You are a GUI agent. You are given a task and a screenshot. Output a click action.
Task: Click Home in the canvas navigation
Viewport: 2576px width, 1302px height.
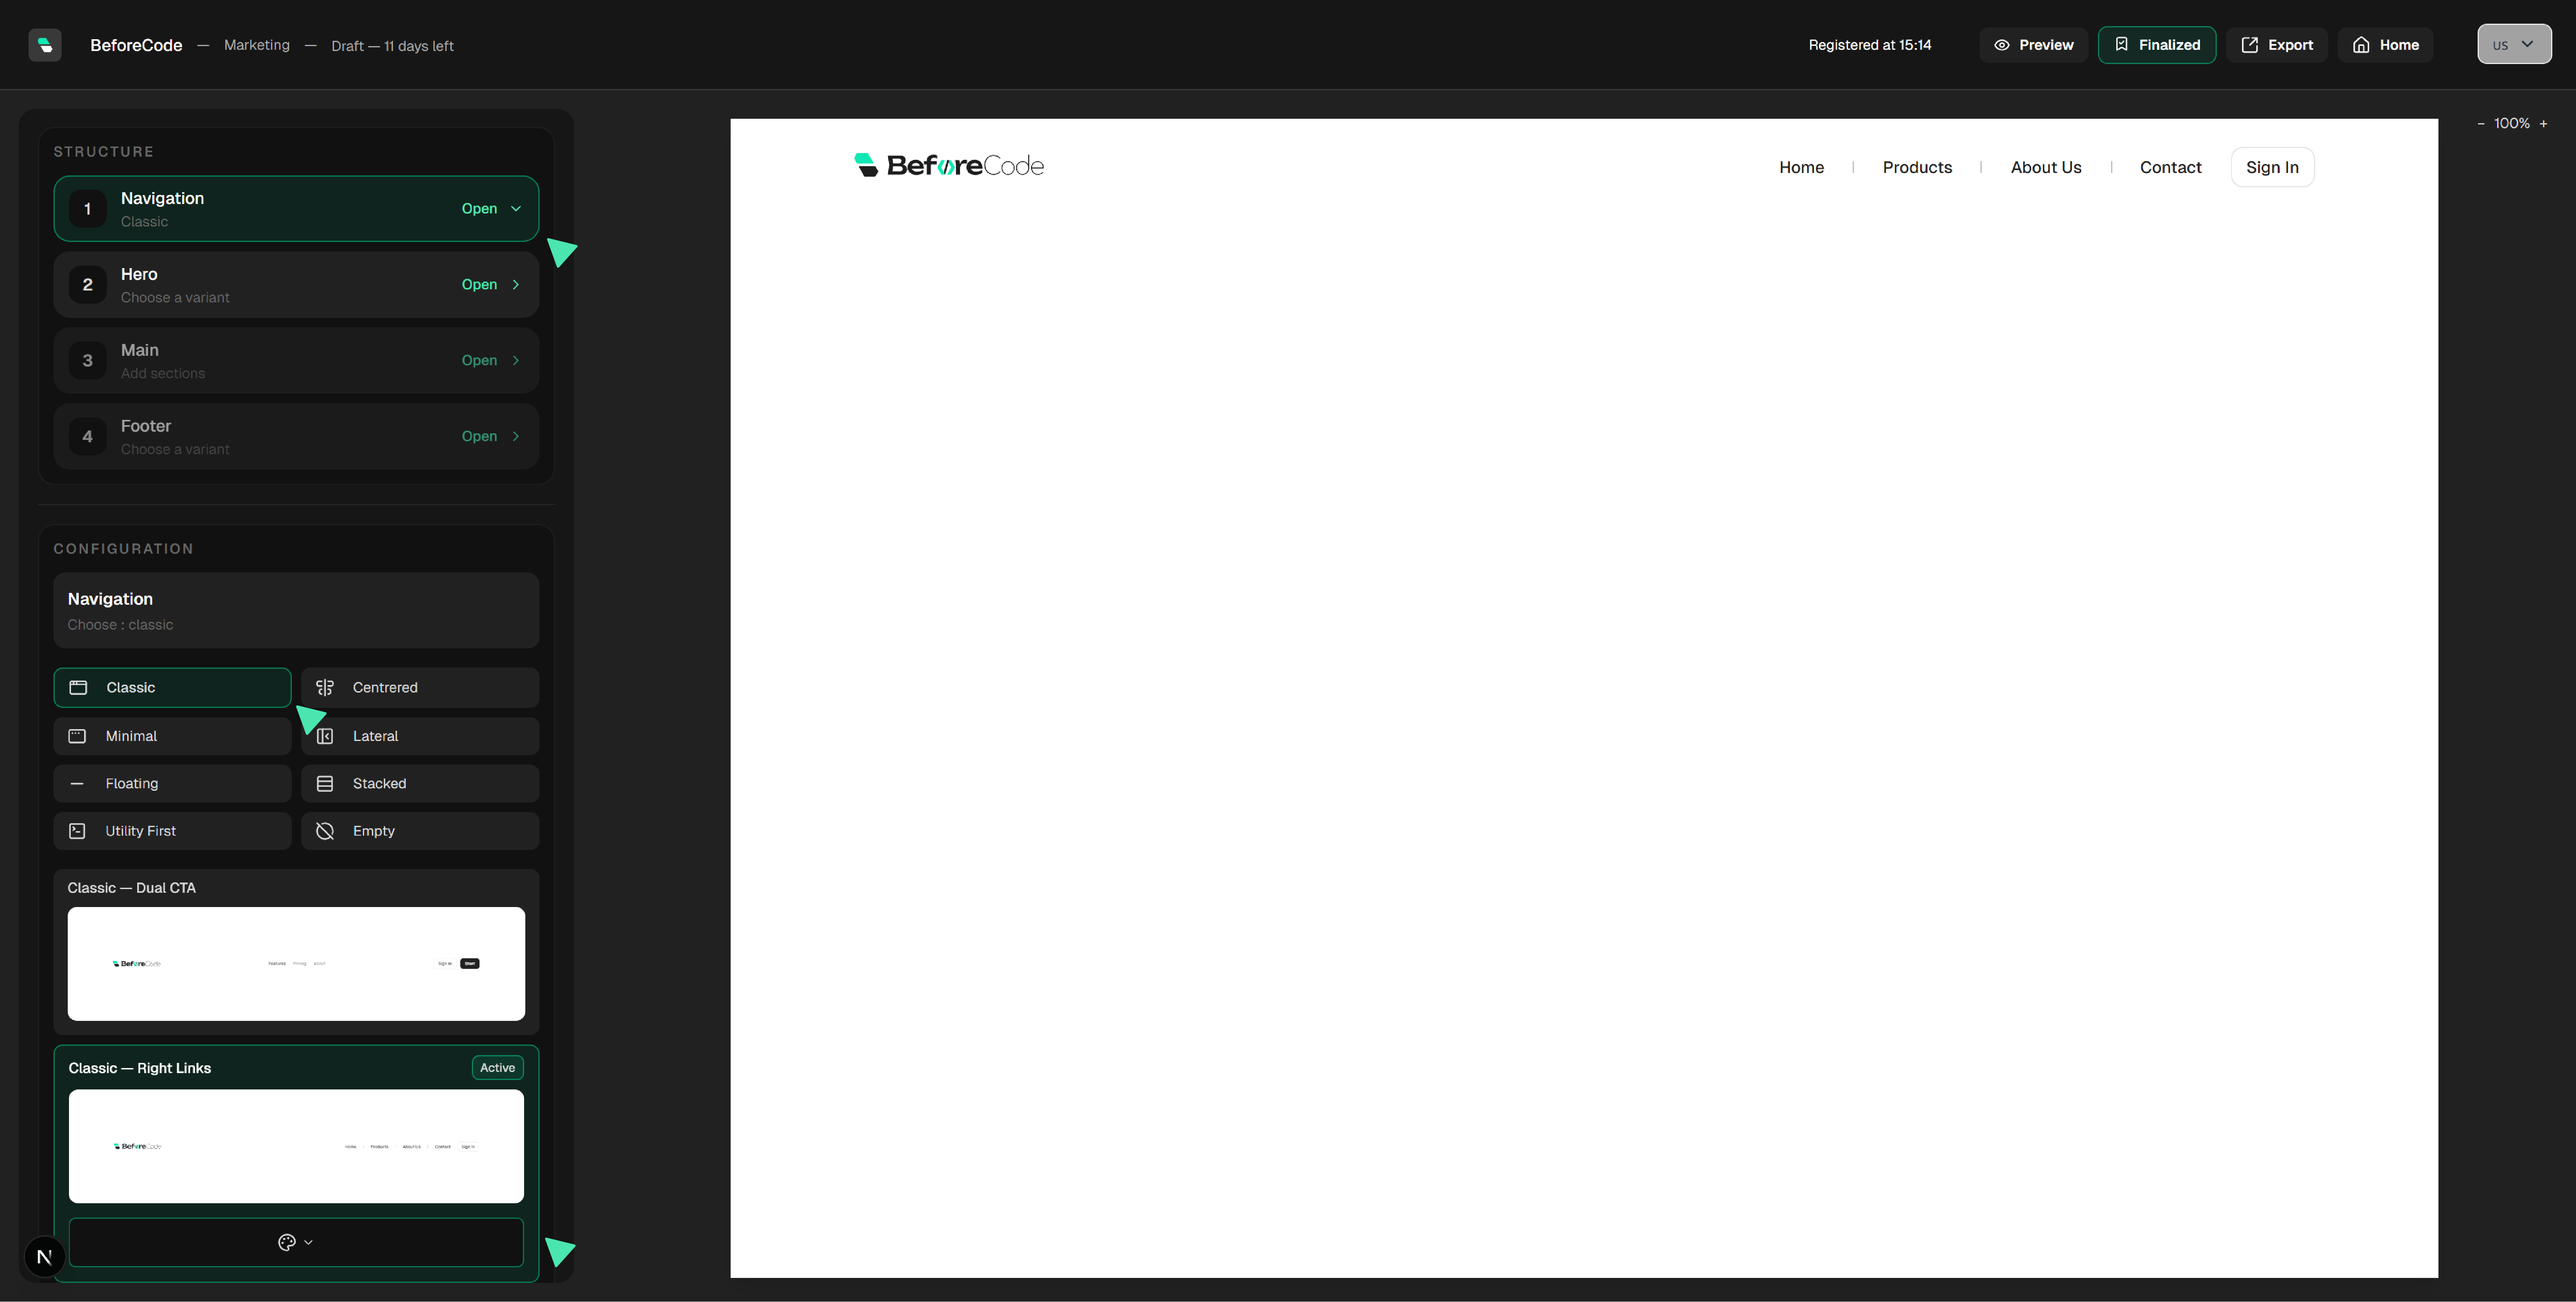(x=1801, y=168)
